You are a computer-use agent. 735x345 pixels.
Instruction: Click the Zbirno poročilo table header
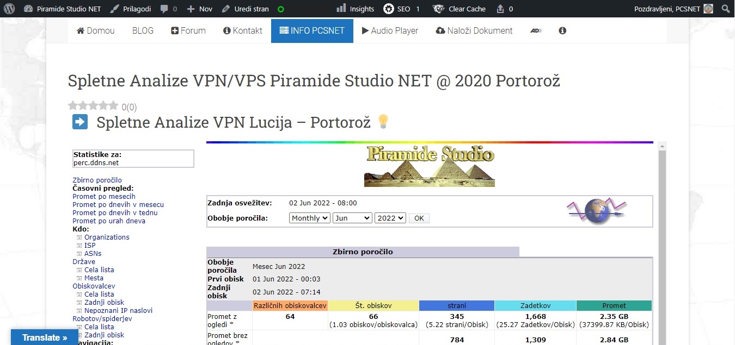pyautogui.click(x=363, y=252)
